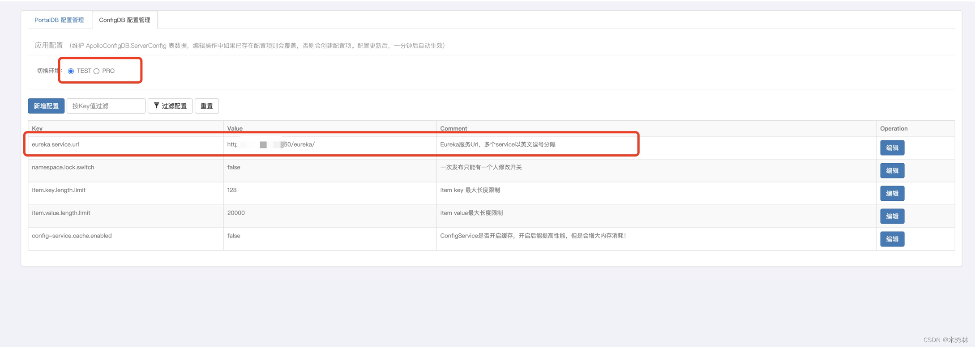The width and height of the screenshot is (975, 347).
Task: Click the item value最大长度限制 comment
Action: point(471,213)
